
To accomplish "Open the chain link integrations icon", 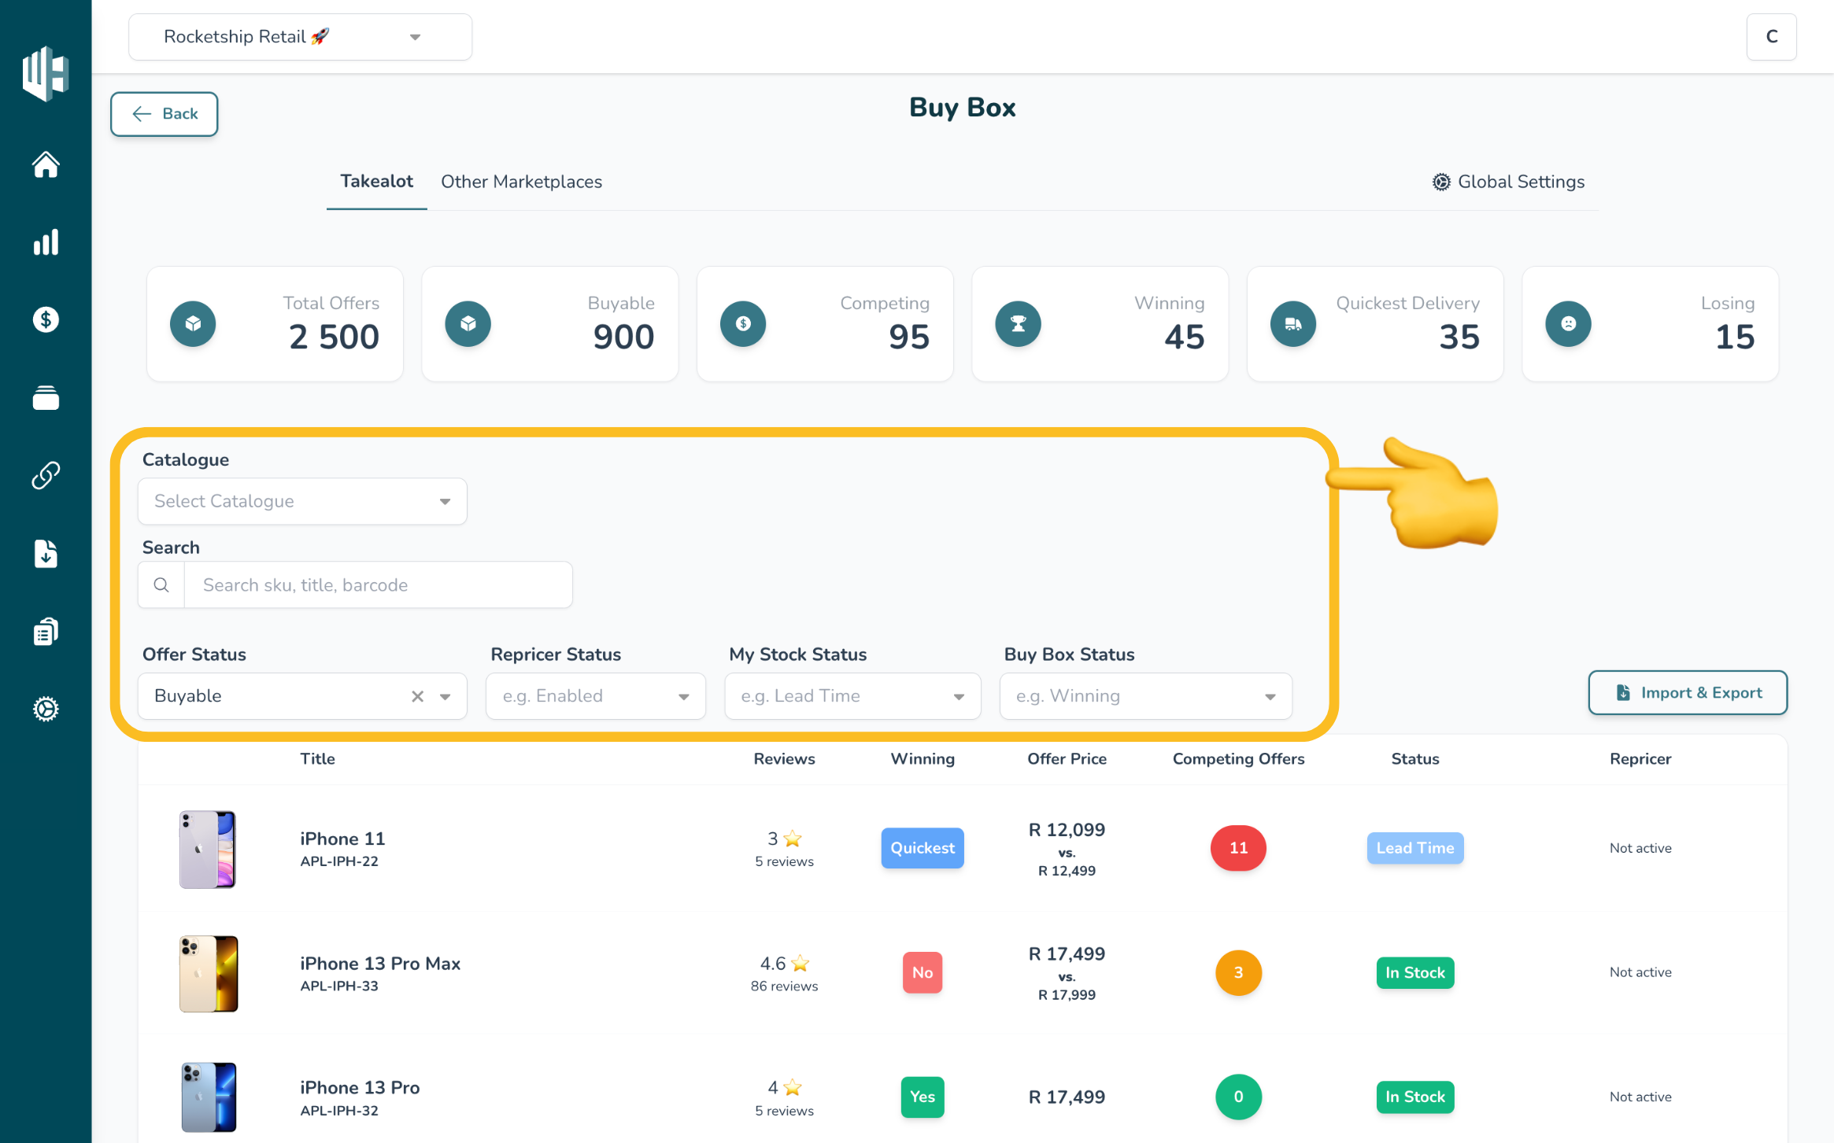I will 46,475.
